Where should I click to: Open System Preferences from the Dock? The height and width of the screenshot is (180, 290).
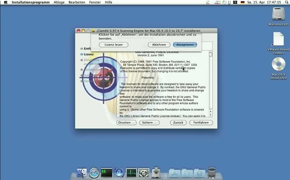point(144,173)
